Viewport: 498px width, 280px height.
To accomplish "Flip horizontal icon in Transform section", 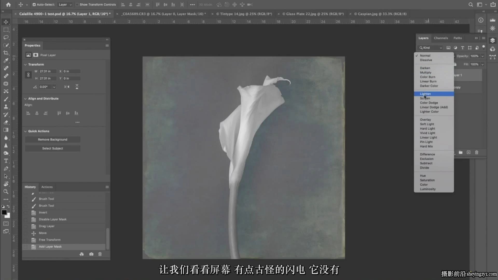I will pos(67,87).
